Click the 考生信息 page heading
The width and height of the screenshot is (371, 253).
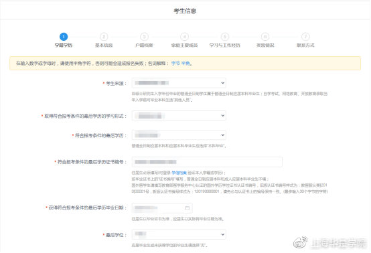pyautogui.click(x=185, y=11)
